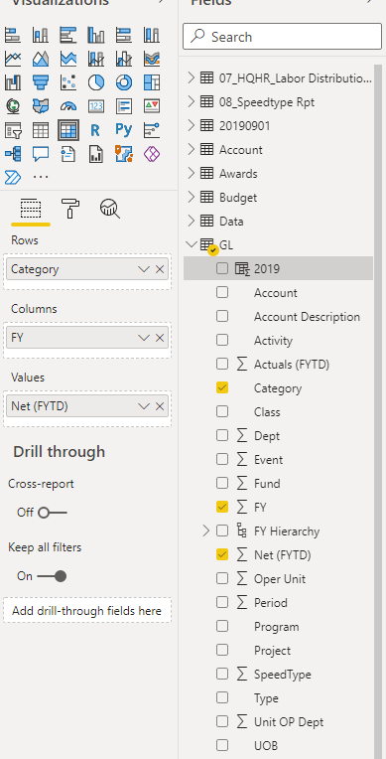This screenshot has height=759, width=386.
Task: Remove FY from Columns
Action: click(x=160, y=338)
